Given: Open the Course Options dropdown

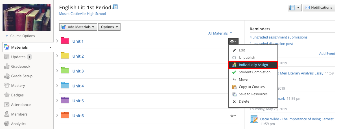Looking at the screenshot, I should [x=20, y=36].
